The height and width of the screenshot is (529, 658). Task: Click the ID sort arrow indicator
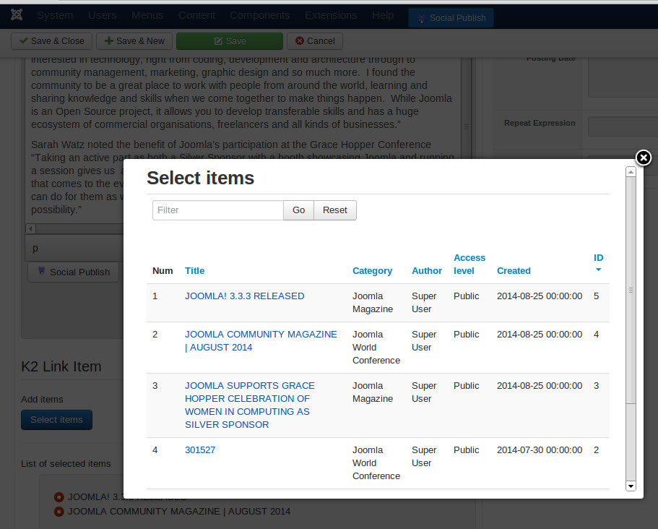click(x=598, y=270)
